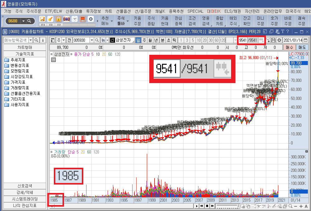Screen dimensions: 311x211
Task: Open the 시스템트레이딩 section
Action: [x=25, y=199]
